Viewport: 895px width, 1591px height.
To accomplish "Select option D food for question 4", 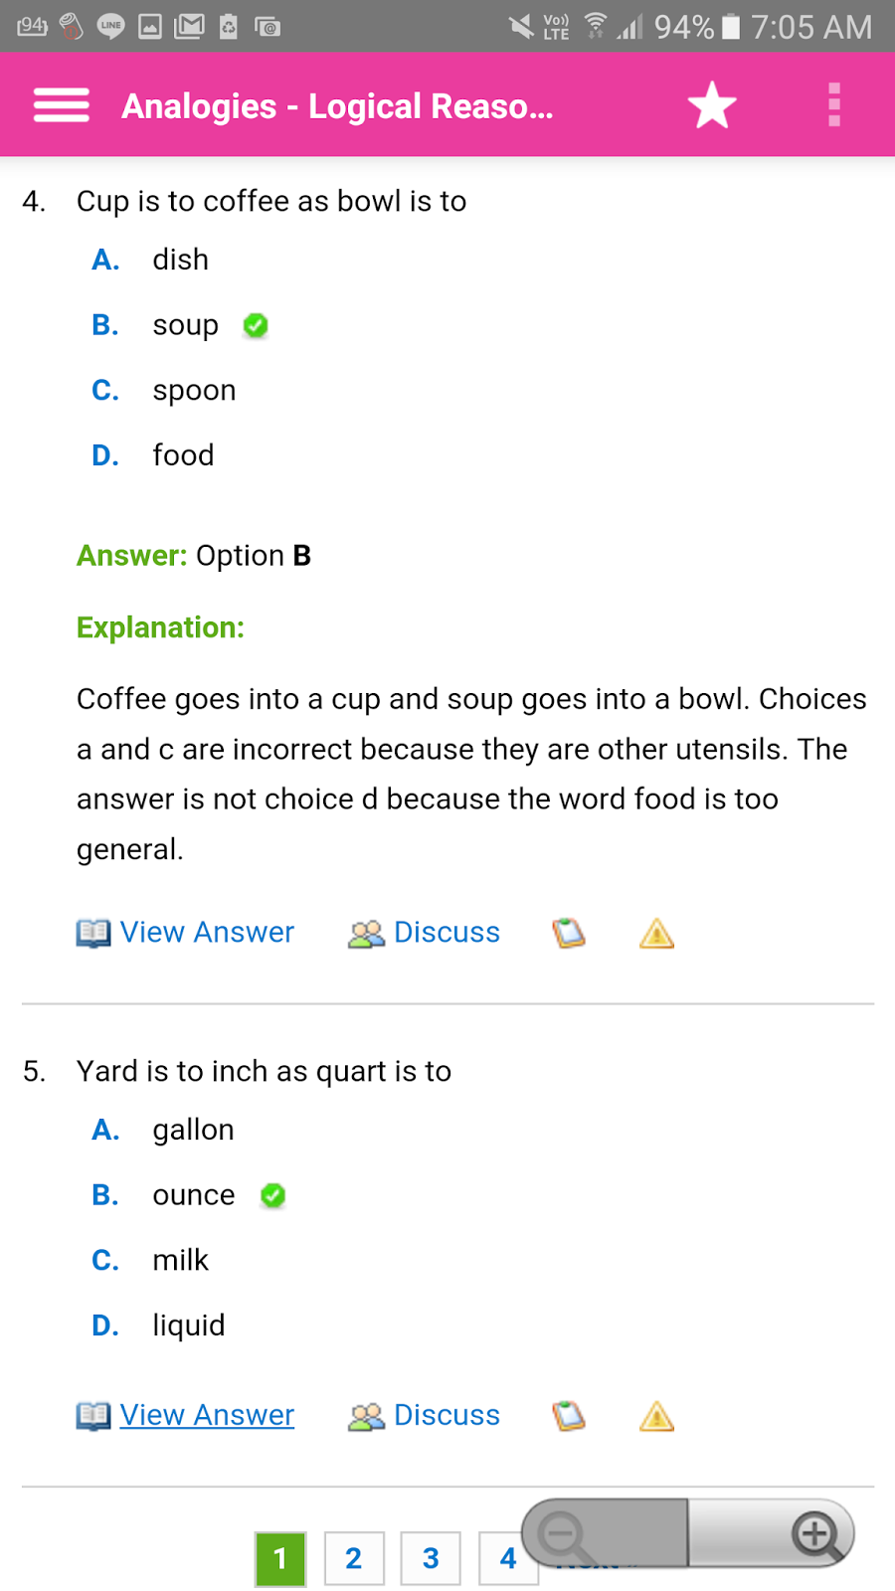I will [183, 455].
